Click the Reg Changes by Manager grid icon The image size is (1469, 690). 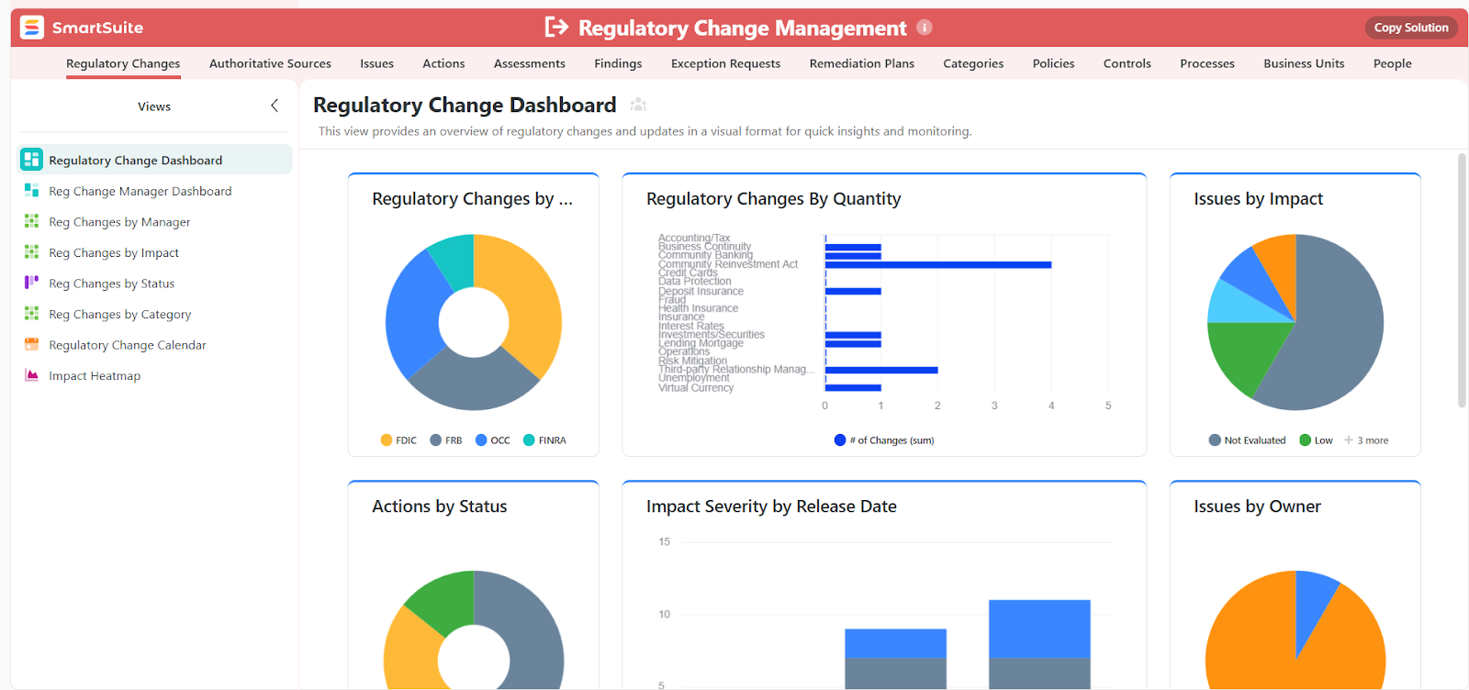(x=32, y=221)
